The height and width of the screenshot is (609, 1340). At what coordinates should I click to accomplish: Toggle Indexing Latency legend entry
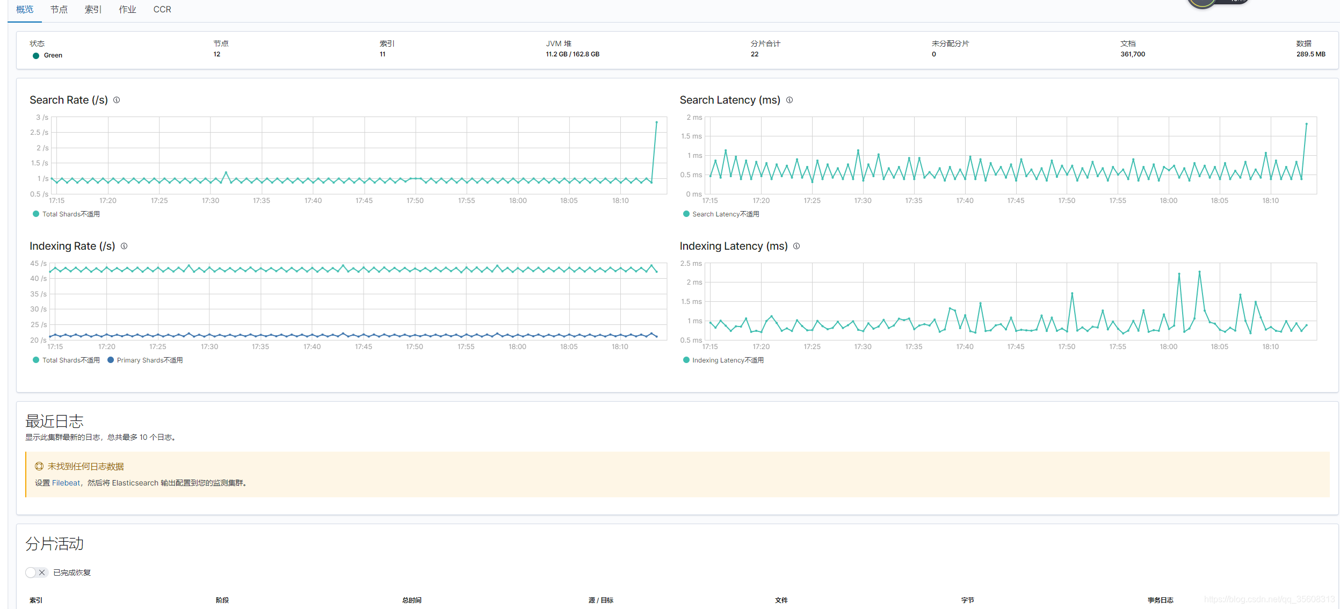[723, 360]
